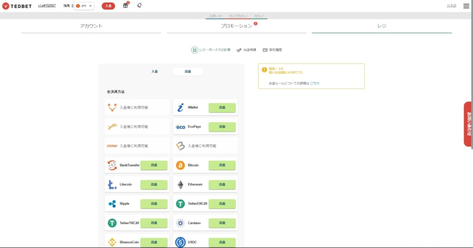Switch to the 入金 deposit toggle

click(x=155, y=71)
